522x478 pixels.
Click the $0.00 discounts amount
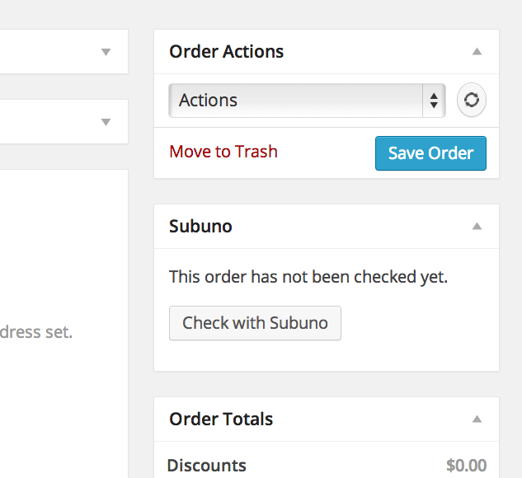(467, 466)
